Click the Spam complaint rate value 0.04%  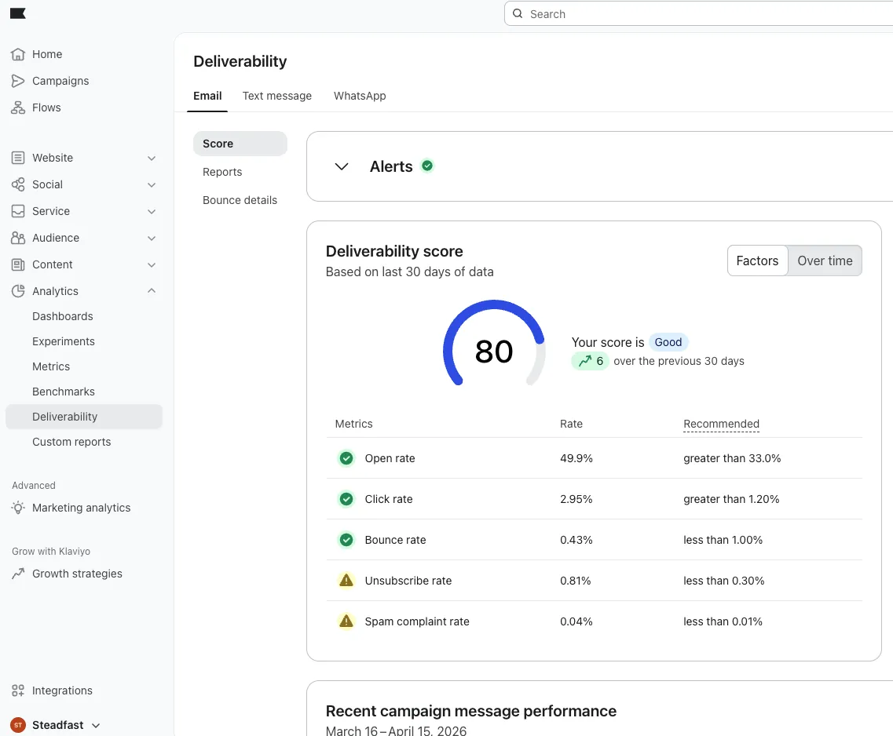pyautogui.click(x=576, y=621)
